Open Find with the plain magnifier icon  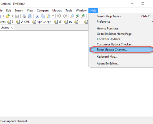click(x=72, y=16)
